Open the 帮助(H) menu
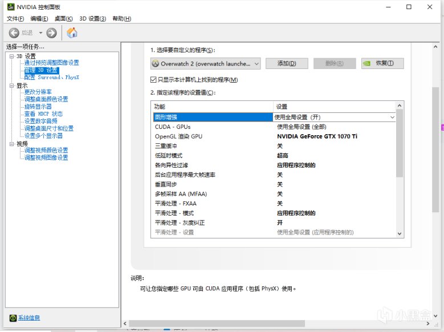The image size is (444, 332). coord(122,19)
